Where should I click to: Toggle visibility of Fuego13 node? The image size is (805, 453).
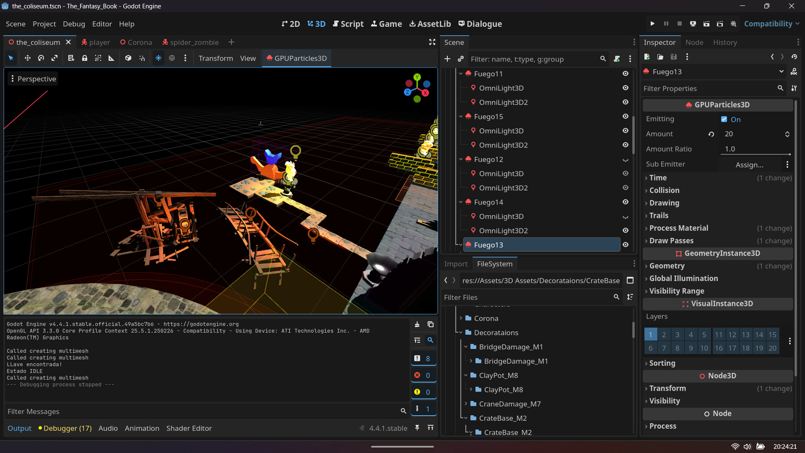[625, 245]
